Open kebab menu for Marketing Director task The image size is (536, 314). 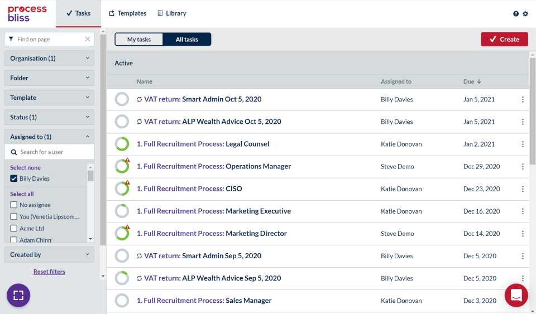pyautogui.click(x=523, y=234)
